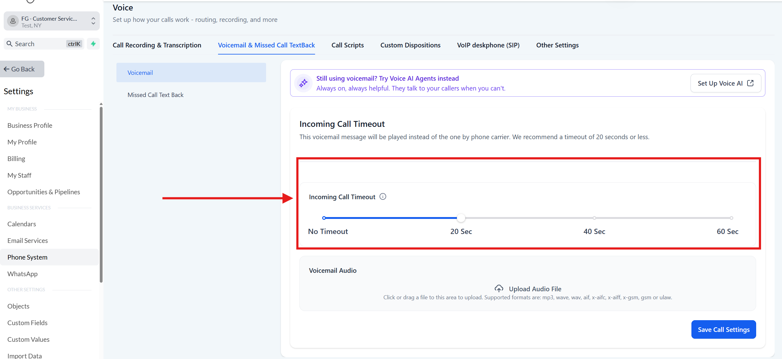Image resolution: width=782 pixels, height=359 pixels.
Task: Click the Save Call Settings button
Action: coord(723,329)
